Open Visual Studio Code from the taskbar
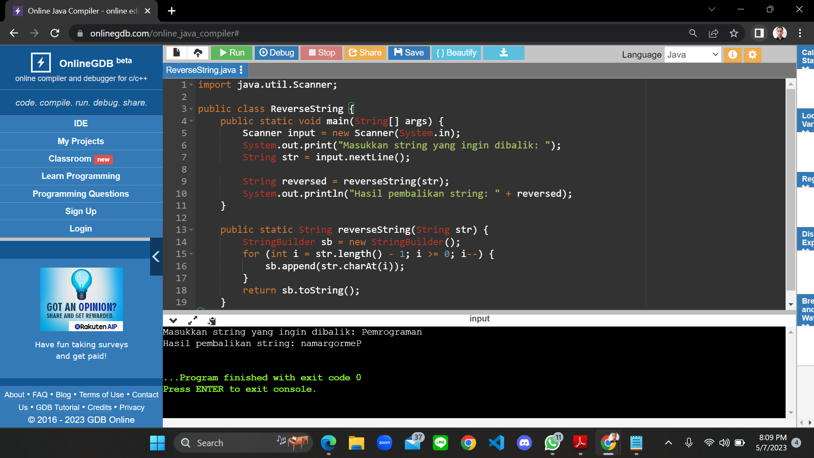 (x=496, y=443)
